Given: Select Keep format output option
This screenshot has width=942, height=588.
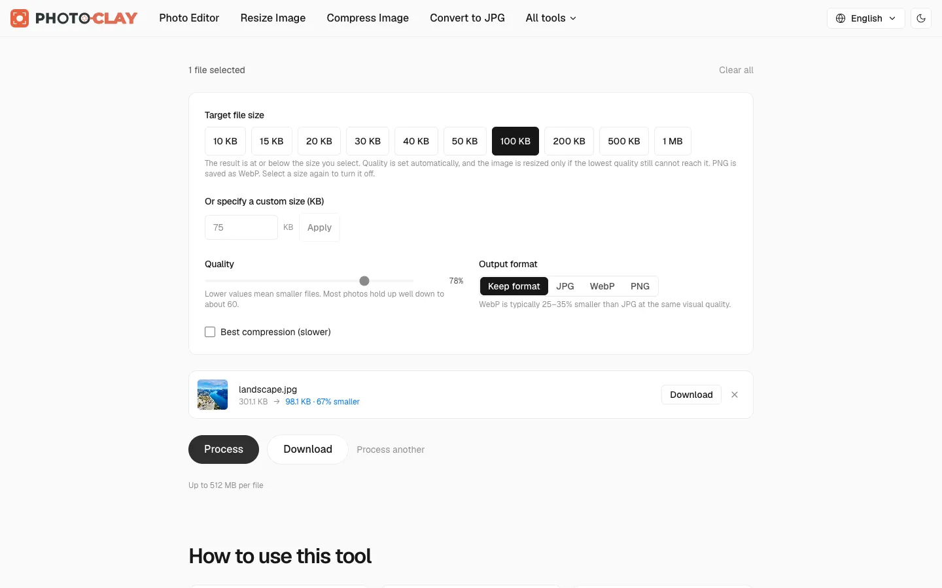Looking at the screenshot, I should [x=514, y=286].
